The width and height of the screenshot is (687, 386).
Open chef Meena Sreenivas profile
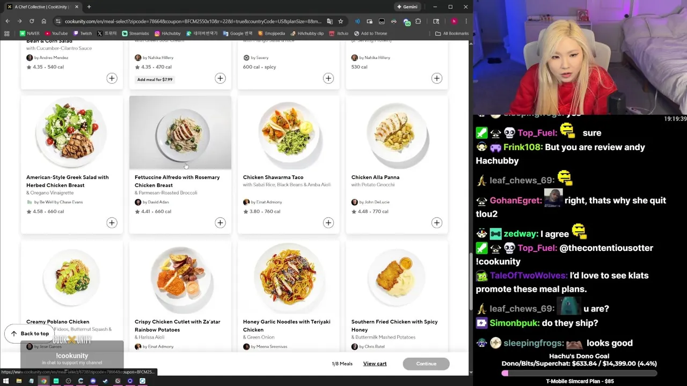[265, 346]
